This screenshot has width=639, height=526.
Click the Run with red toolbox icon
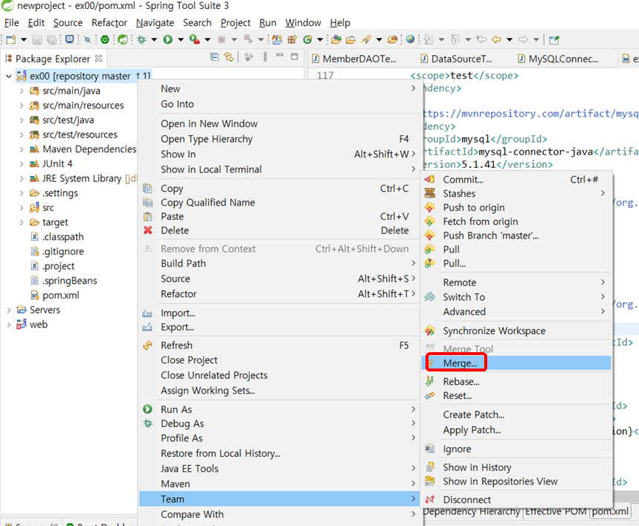[194, 39]
